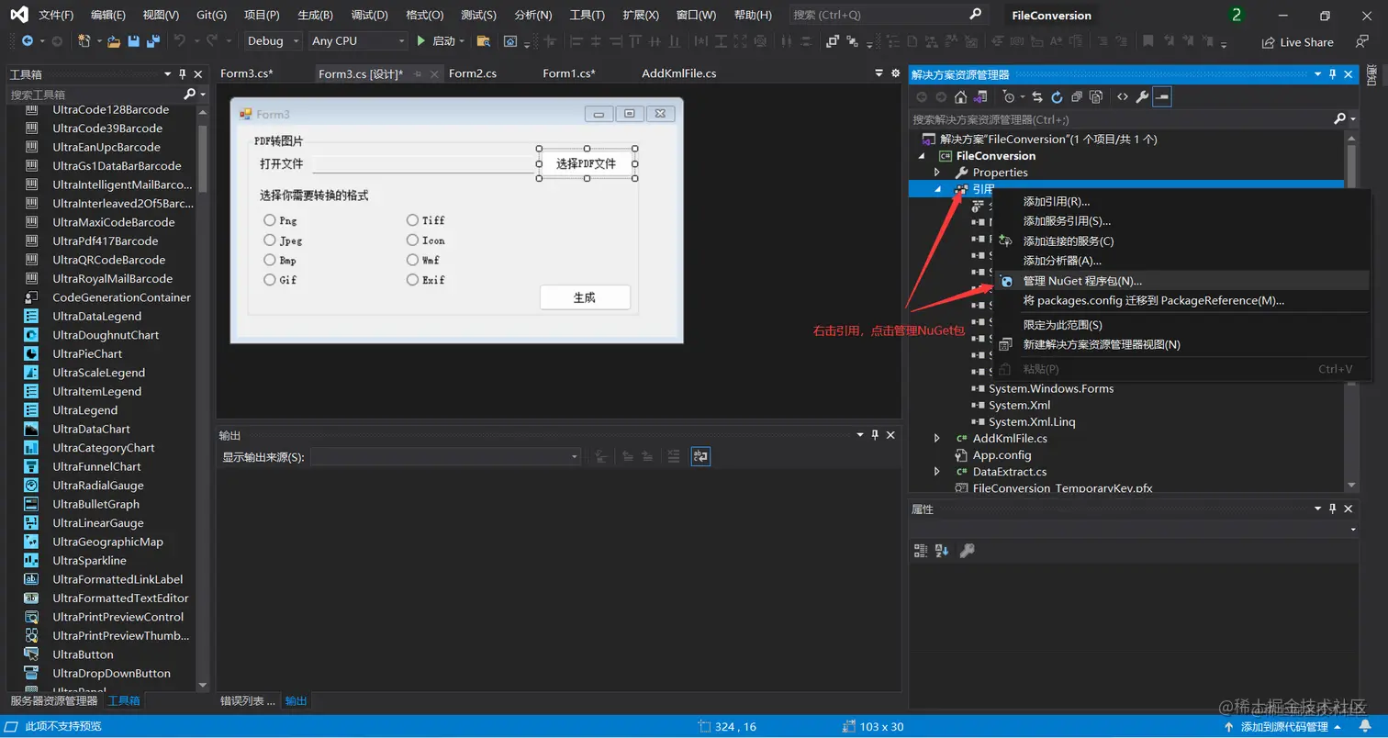Select the Jpeg radio button
The width and height of the screenshot is (1388, 738).
click(x=270, y=240)
